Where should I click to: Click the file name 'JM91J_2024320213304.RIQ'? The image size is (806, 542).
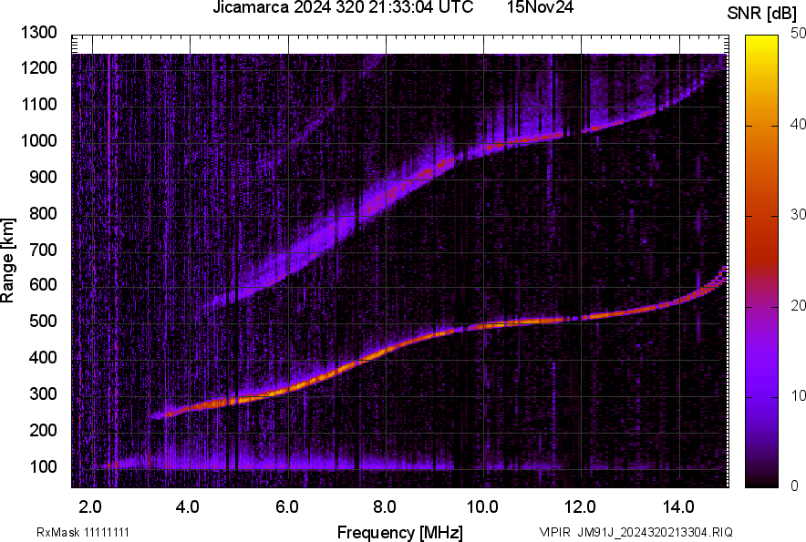655,532
